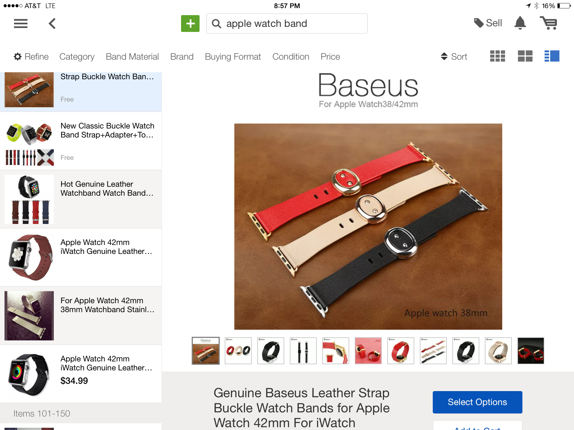Go back with the left arrow
The image size is (574, 430).
pos(52,24)
